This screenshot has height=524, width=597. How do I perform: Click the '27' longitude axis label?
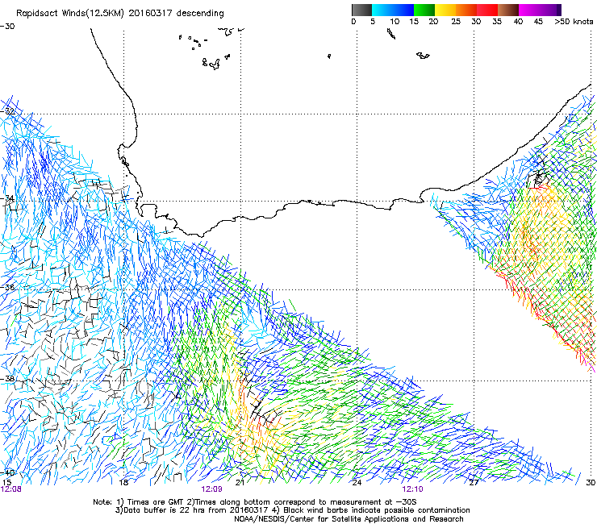coord(474,483)
